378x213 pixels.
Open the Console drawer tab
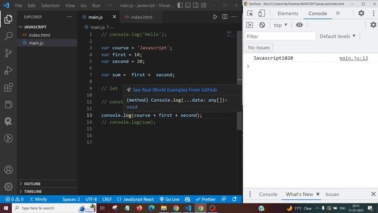[x=268, y=194]
